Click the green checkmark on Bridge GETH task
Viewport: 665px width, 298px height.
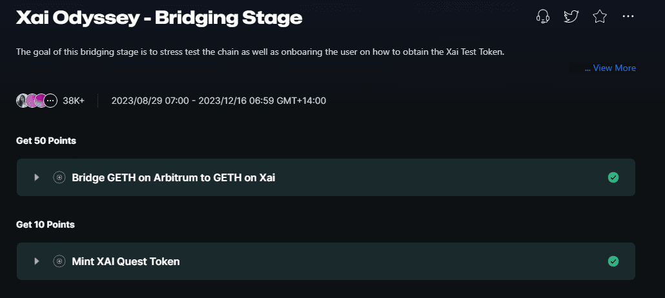[x=613, y=177]
